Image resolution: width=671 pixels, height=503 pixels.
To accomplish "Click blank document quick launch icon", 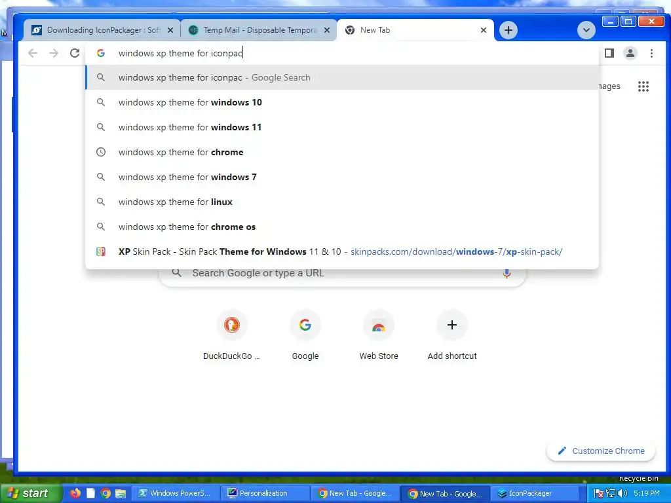I will coord(90,493).
